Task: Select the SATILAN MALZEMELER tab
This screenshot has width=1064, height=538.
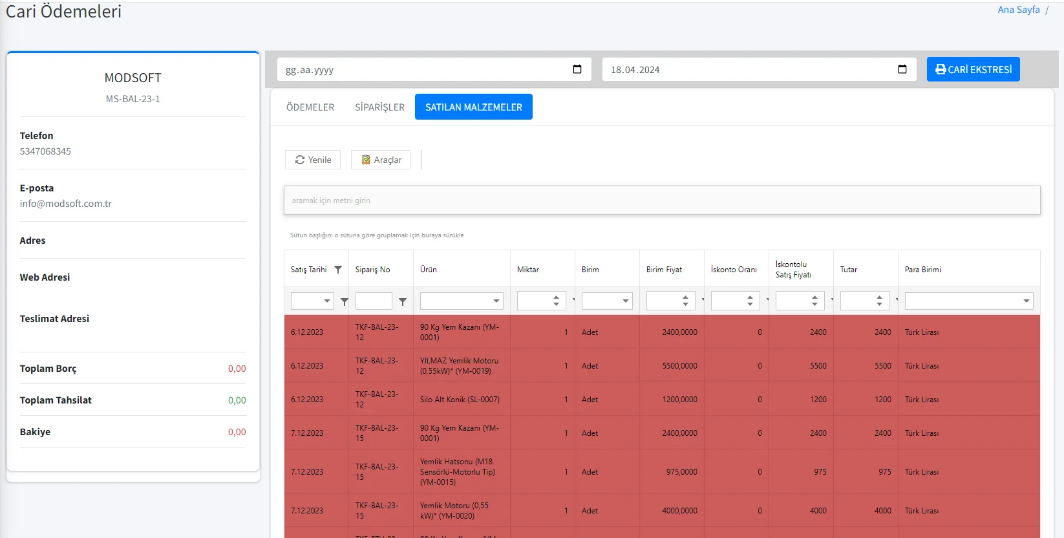Action: tap(474, 107)
